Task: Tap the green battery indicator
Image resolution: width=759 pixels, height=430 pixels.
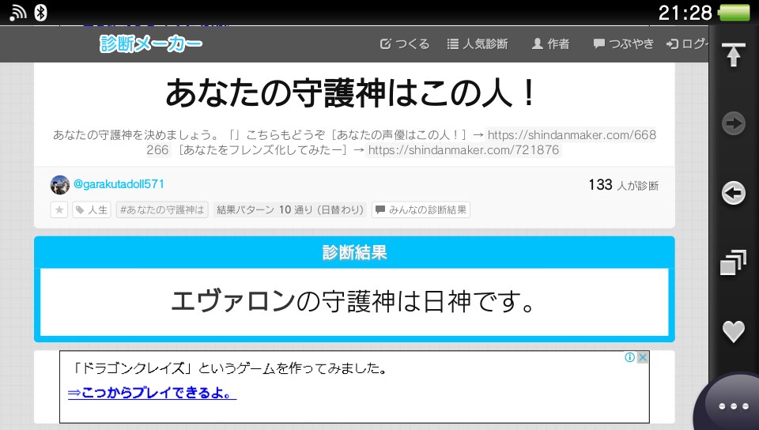Action: [x=734, y=13]
